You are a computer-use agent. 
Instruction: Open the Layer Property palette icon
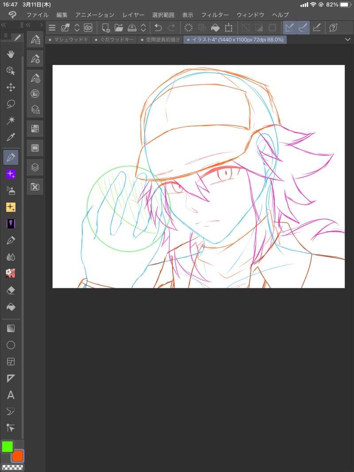click(x=35, y=109)
